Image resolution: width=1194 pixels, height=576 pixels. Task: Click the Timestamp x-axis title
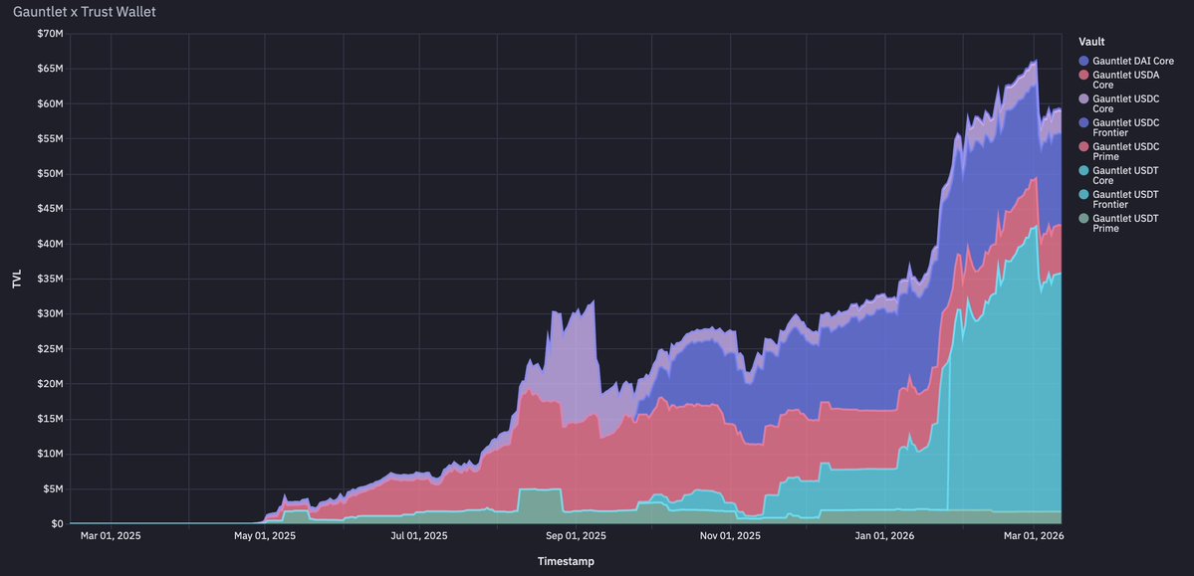click(566, 561)
